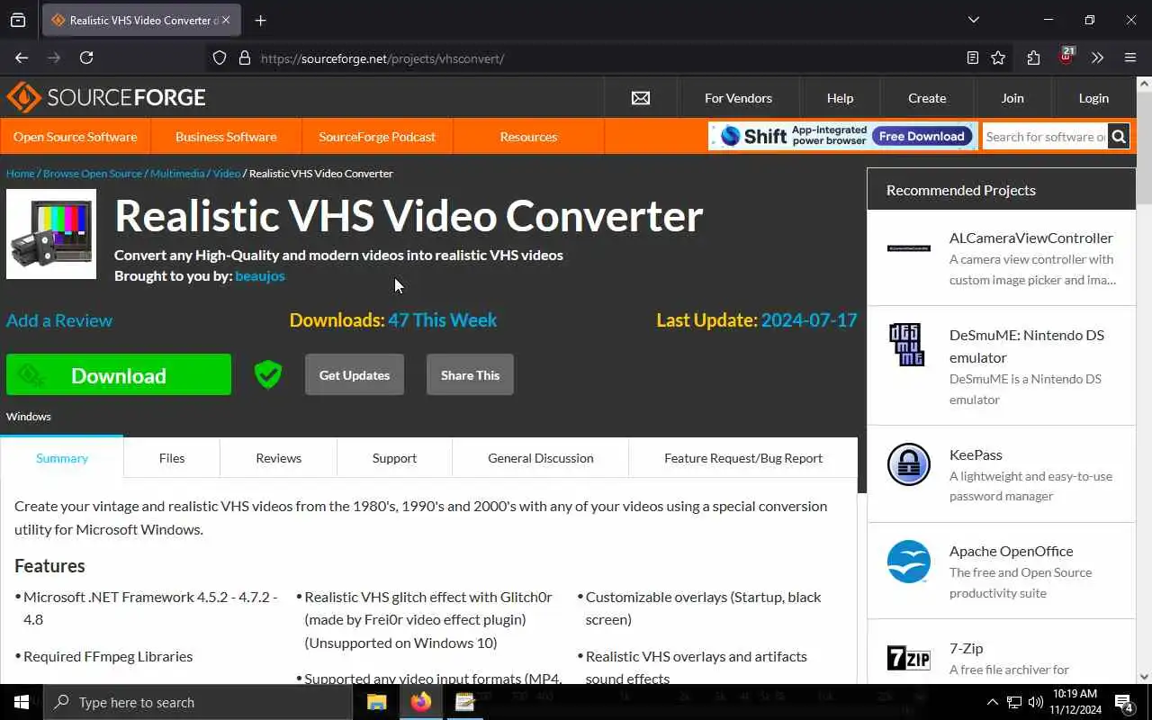Open the General Discussion tab
The width and height of the screenshot is (1152, 720).
pyautogui.click(x=540, y=457)
